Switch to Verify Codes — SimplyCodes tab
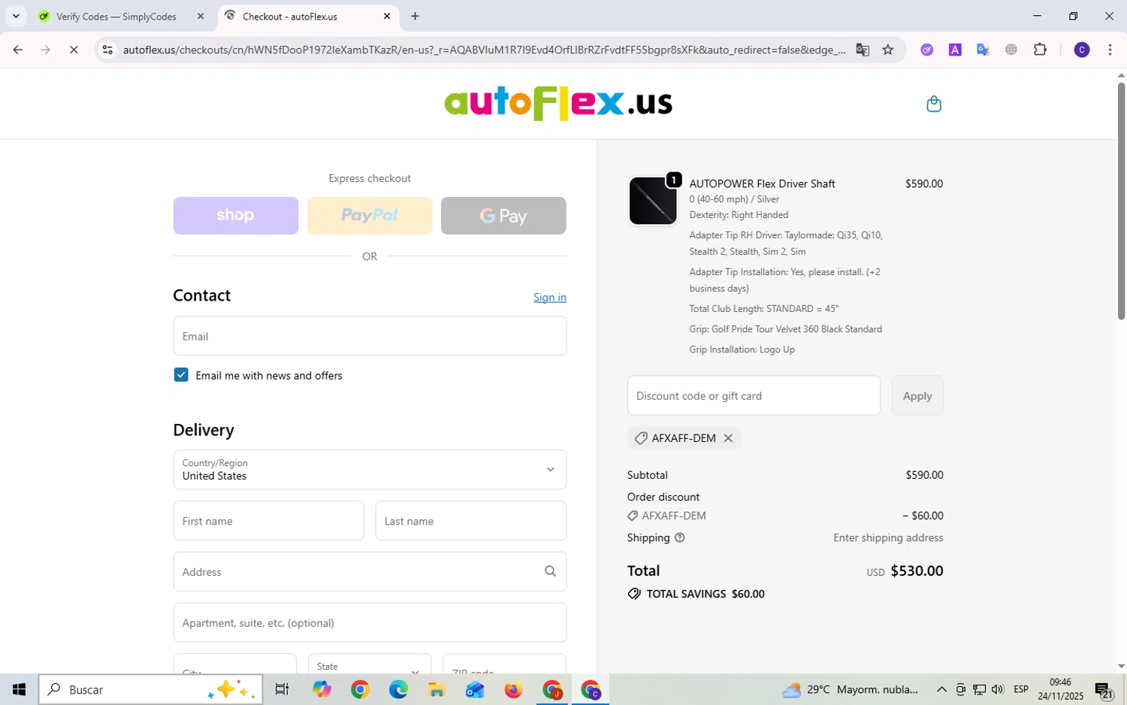Image resolution: width=1127 pixels, height=705 pixels. [117, 16]
